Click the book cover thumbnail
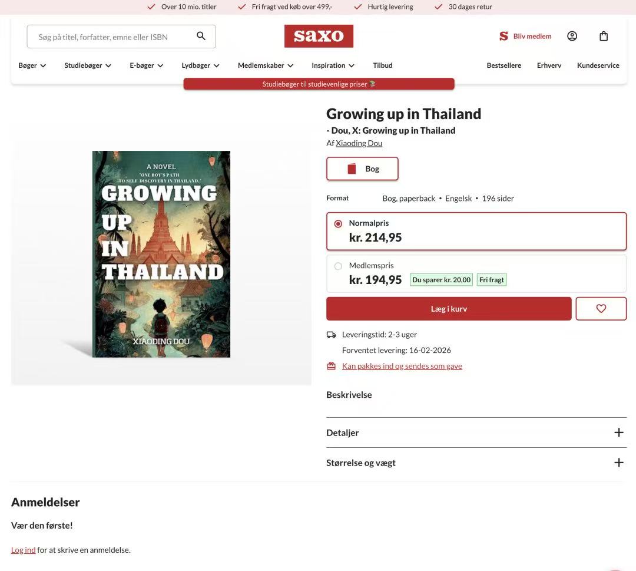 click(x=161, y=254)
